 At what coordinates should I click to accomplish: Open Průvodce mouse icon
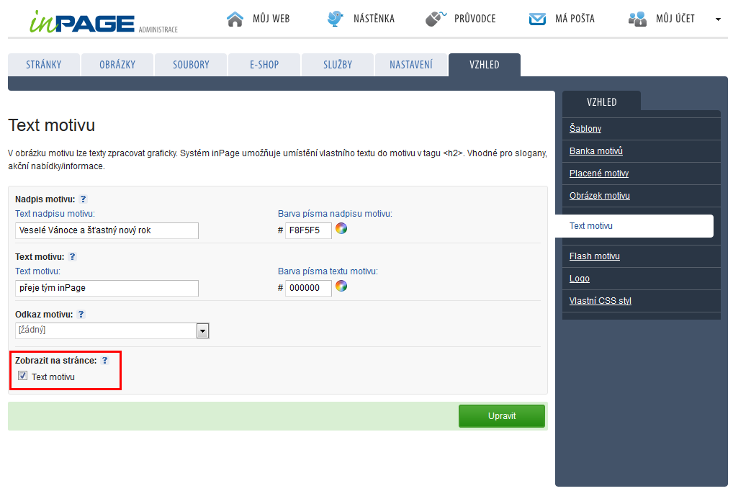[435, 19]
